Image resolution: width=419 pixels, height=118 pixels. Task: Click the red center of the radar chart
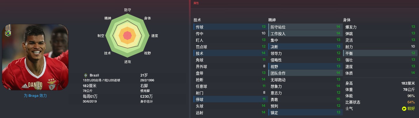[x=127, y=36]
